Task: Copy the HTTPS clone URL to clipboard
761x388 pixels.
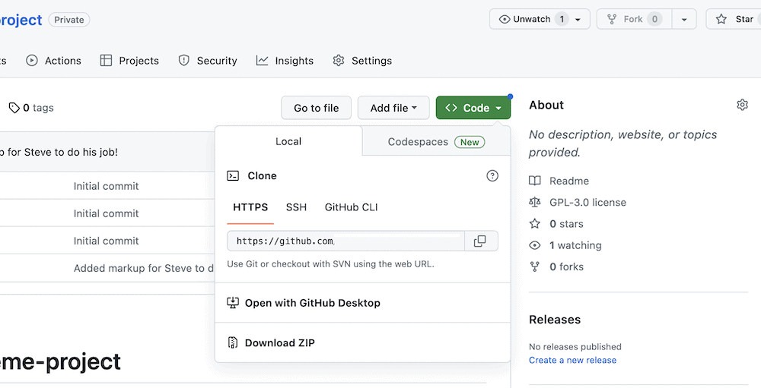Action: pyautogui.click(x=479, y=241)
